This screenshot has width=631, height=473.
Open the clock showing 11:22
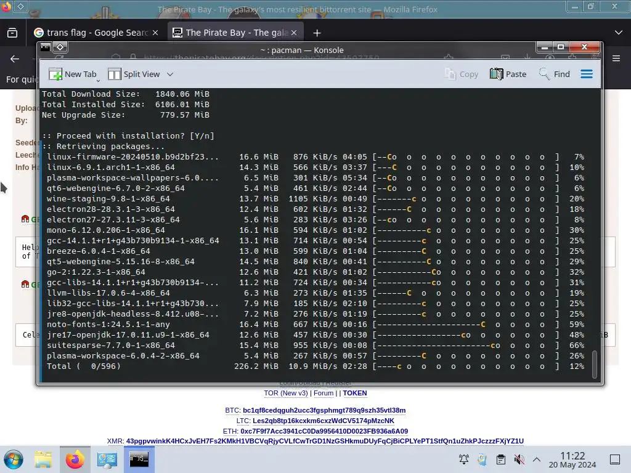(x=572, y=459)
